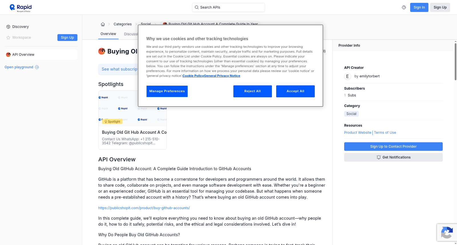Image resolution: width=457 pixels, height=245 pixels.
Task: Click the 'Provider Info' heading
Action: 349,46
